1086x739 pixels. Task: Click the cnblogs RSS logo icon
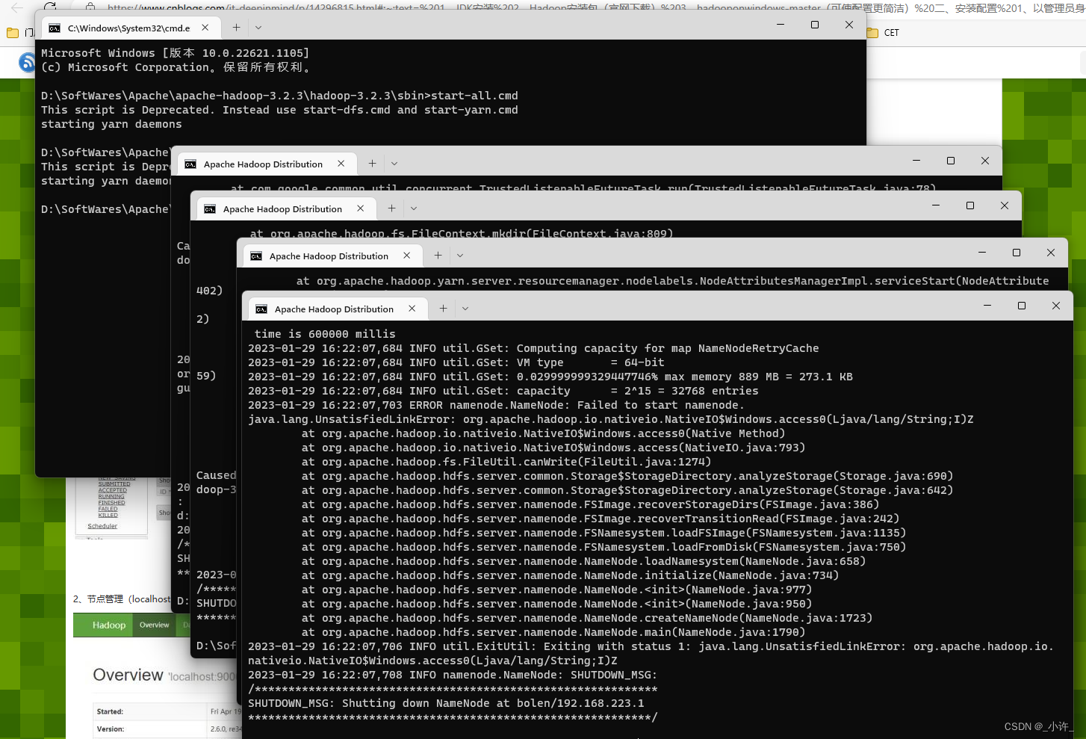27,63
